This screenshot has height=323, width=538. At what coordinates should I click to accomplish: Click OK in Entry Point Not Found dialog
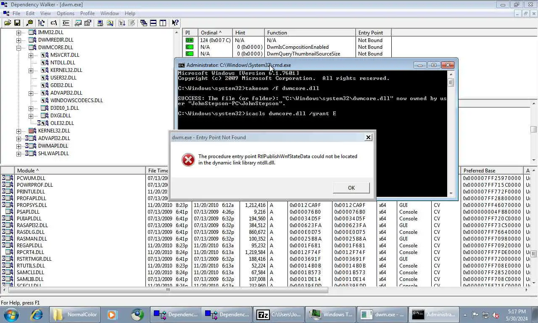[351, 188]
